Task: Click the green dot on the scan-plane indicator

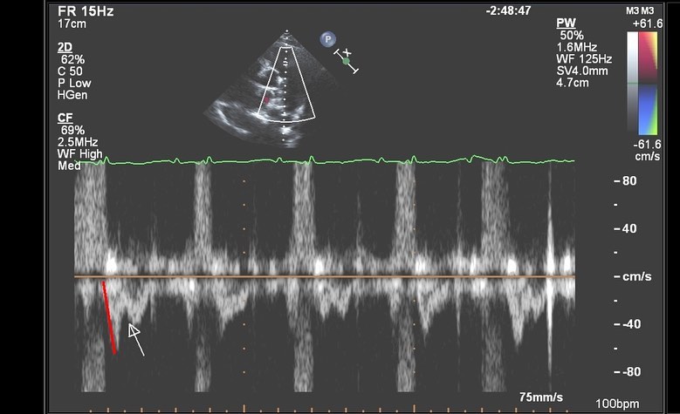Action: pyautogui.click(x=346, y=61)
